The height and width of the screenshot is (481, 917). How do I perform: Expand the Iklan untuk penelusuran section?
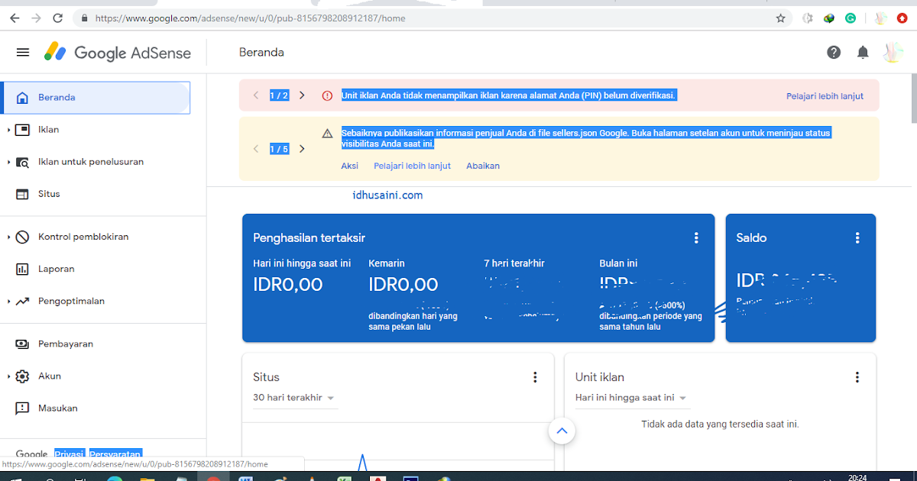8,162
